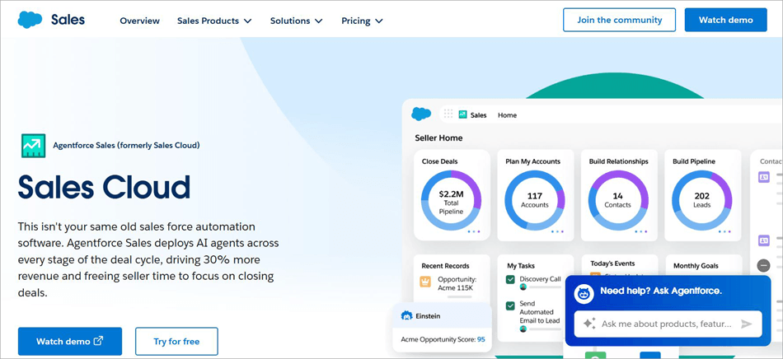The height and width of the screenshot is (359, 783).
Task: Select the Home tab in dashboard
Action: [508, 115]
